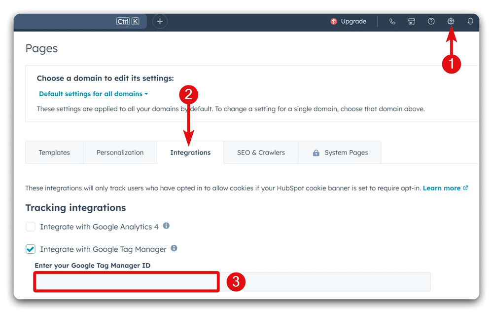Click the Upgrade button
This screenshot has width=493, height=313.
353,21
